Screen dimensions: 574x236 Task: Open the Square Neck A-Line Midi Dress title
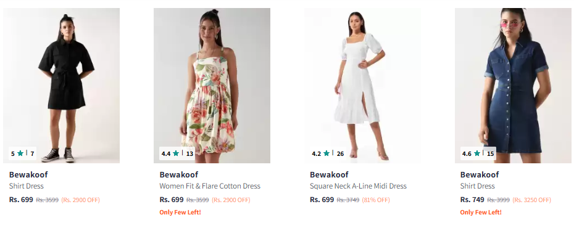tap(358, 186)
